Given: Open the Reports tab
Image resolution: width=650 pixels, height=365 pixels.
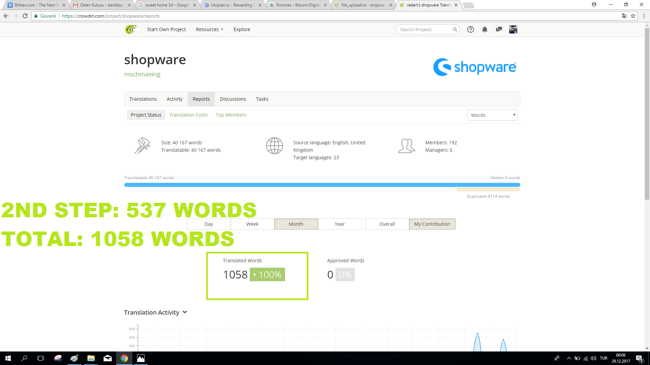Looking at the screenshot, I should click(x=201, y=99).
